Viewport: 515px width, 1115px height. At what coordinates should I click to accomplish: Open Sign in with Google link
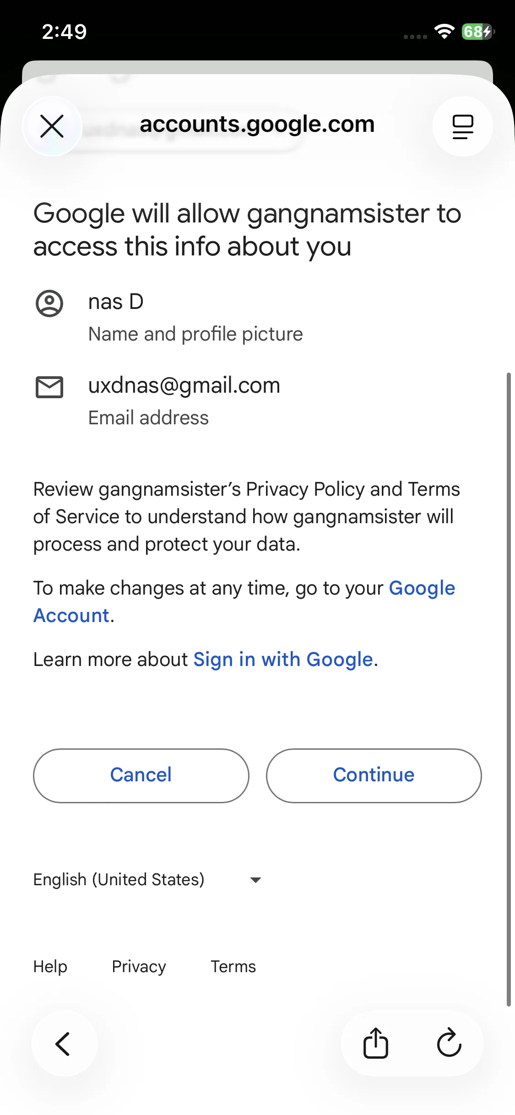click(283, 660)
